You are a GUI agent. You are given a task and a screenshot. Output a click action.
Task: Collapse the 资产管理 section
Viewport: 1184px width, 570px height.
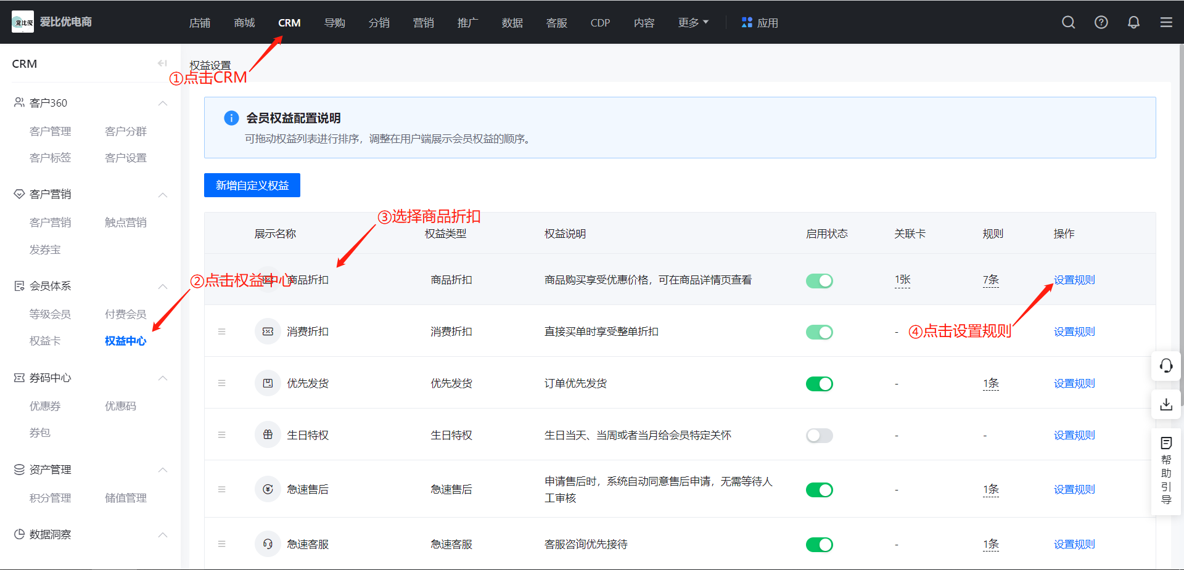[x=163, y=470]
